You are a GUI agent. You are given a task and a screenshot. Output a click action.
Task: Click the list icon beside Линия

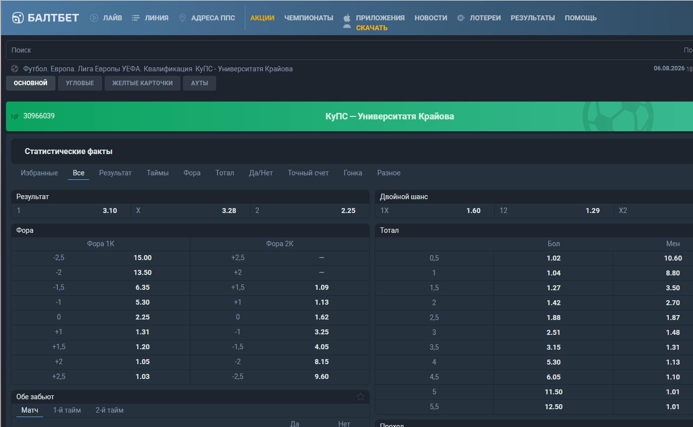(x=135, y=18)
